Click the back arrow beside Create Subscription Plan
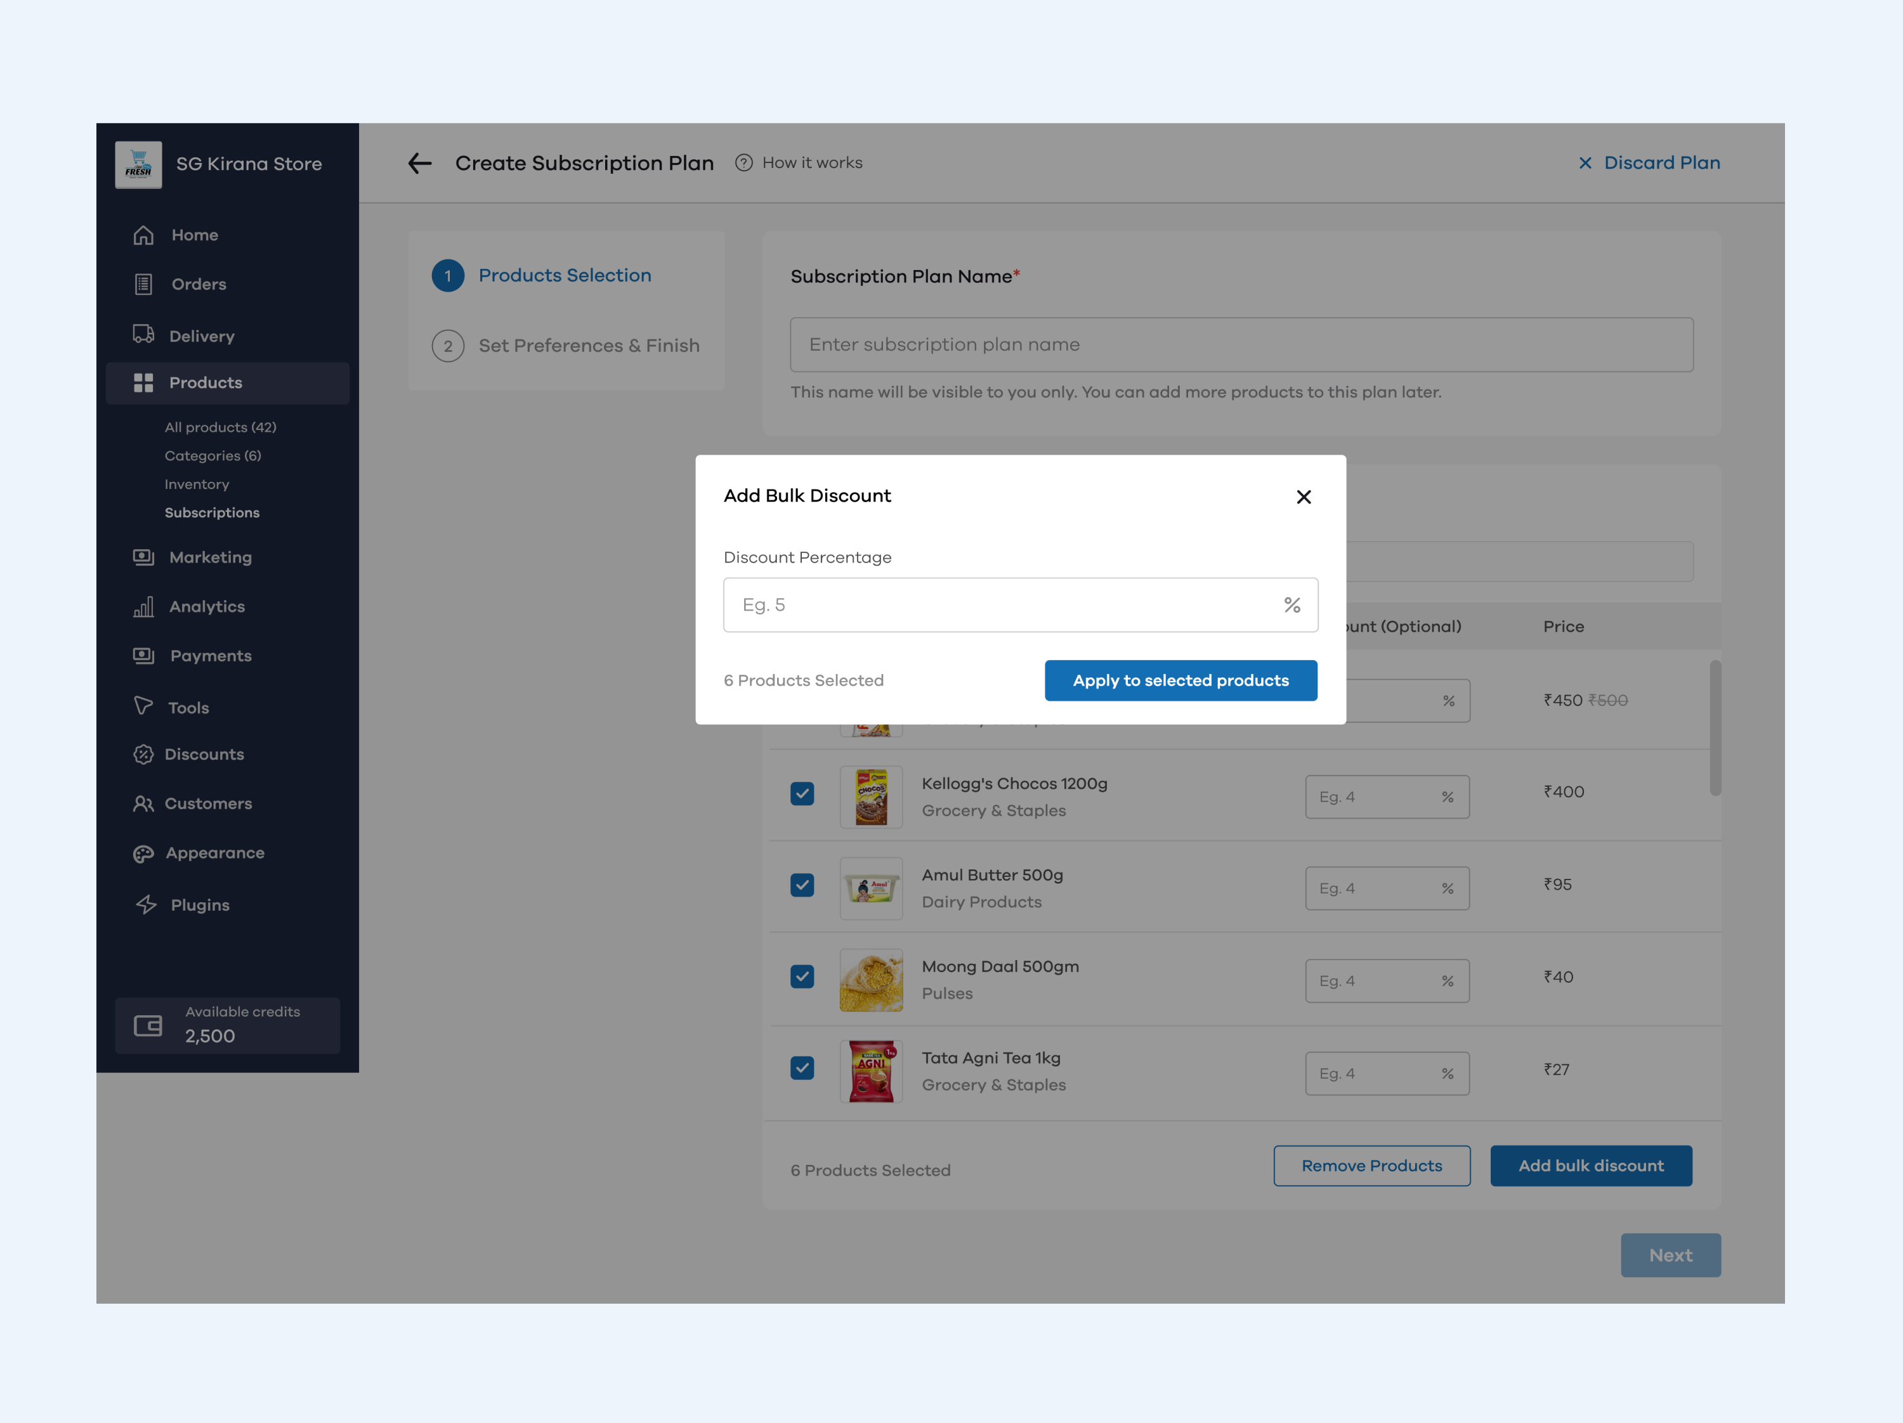Viewport: 1903px width, 1423px height. 420,162
